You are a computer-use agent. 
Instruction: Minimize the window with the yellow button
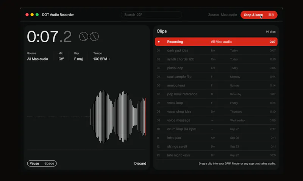32,15
